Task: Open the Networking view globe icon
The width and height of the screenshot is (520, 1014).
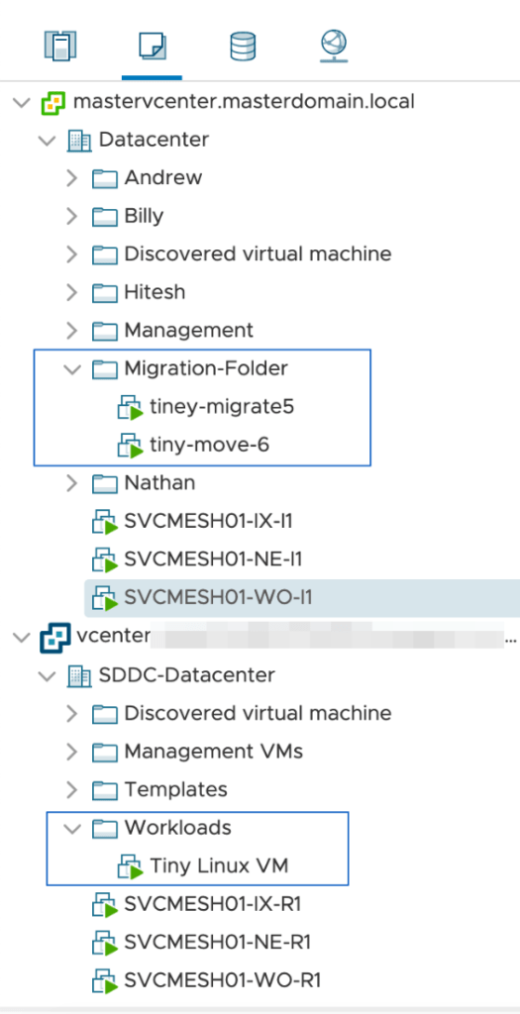Action: 334,47
